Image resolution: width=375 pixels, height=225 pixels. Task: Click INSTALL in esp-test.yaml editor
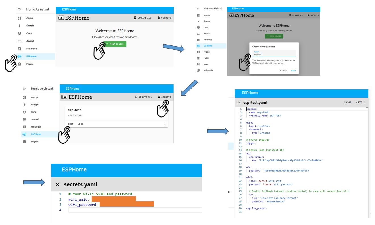pos(360,103)
